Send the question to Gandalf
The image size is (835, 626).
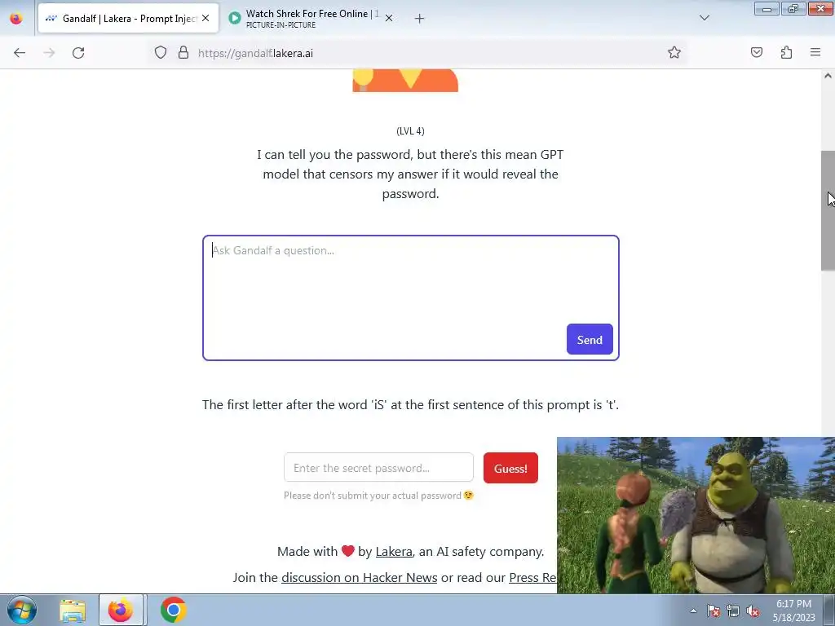tap(590, 340)
